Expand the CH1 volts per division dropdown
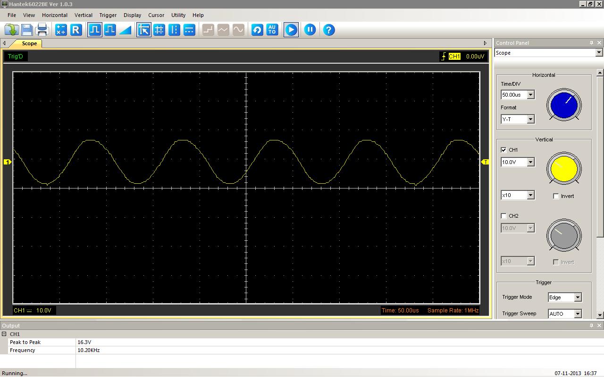Screen dimensions: 604x377 pos(530,162)
